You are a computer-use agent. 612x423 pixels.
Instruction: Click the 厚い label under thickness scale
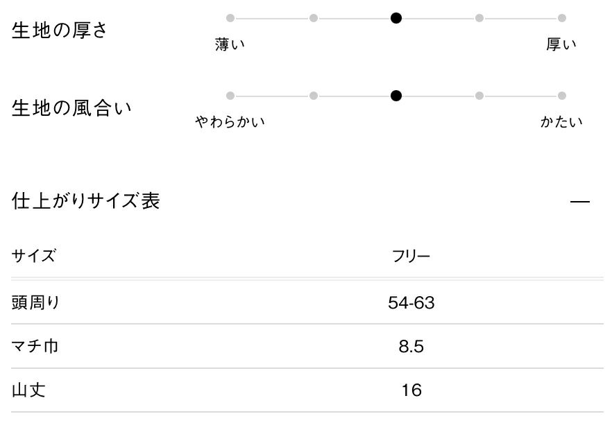pyautogui.click(x=561, y=45)
